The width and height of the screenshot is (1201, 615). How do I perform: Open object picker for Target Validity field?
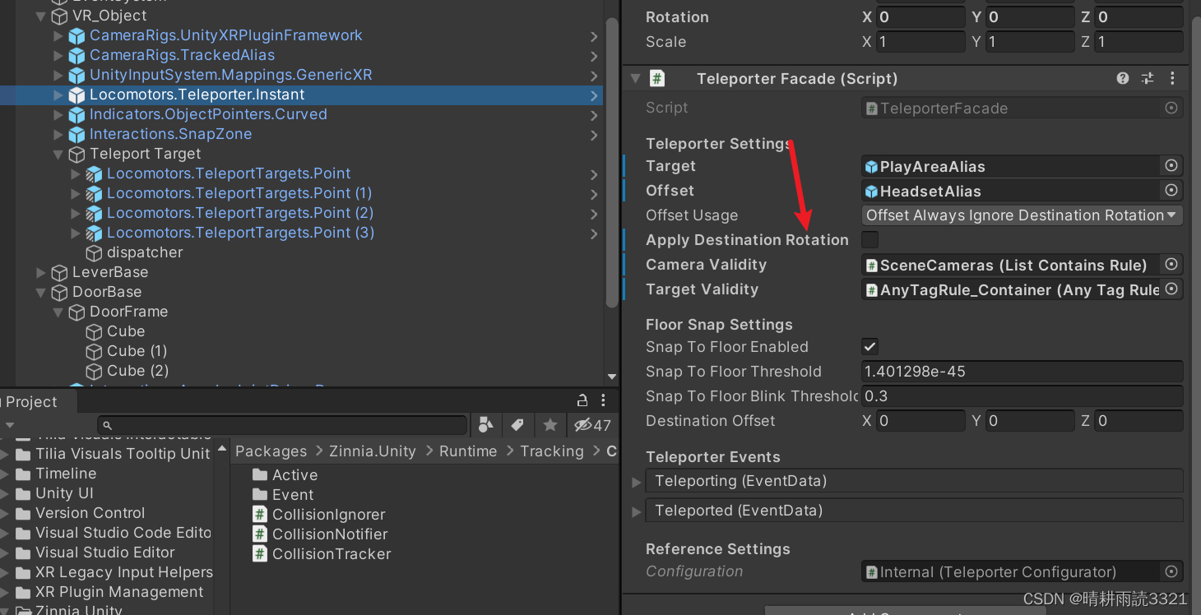(1171, 289)
